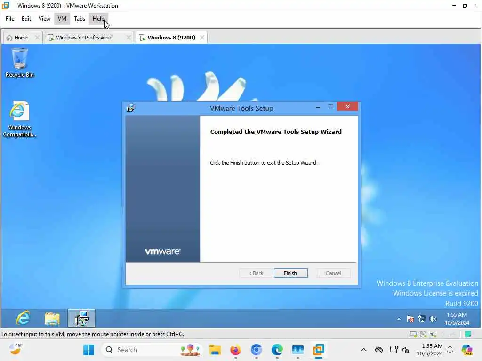Select the Windows Compatibility desktop icon
The width and height of the screenshot is (482, 361).
[x=20, y=119]
